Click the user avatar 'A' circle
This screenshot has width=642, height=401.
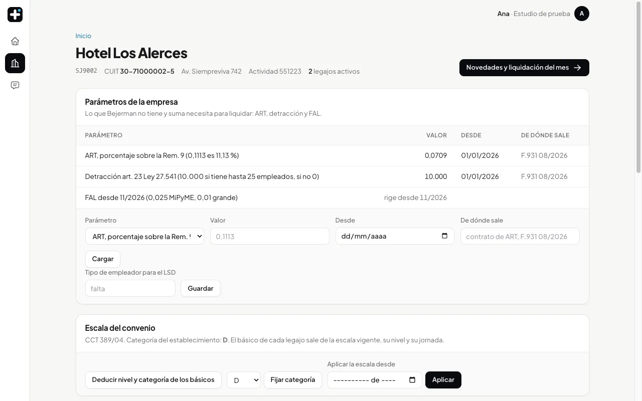tap(582, 14)
